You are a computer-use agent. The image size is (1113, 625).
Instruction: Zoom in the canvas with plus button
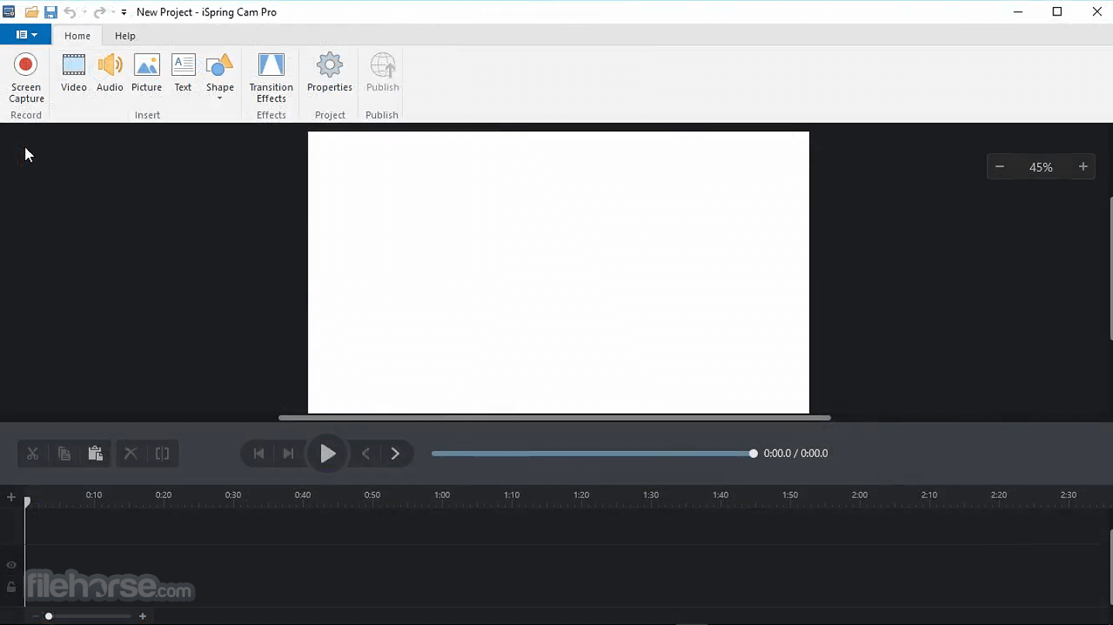point(1083,167)
